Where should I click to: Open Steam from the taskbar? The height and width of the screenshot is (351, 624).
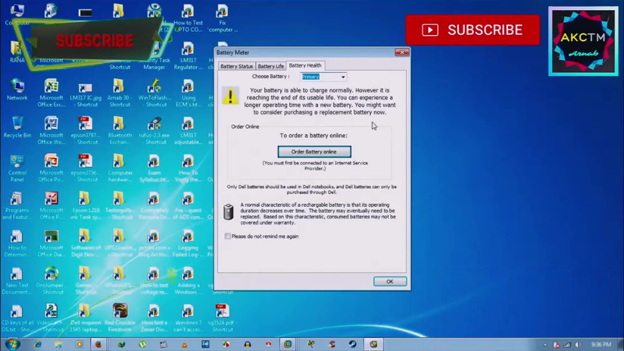[x=352, y=344]
